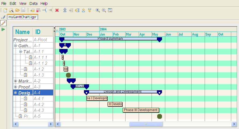Click the Move activity up icon
239x129 pixels.
click(x=83, y=10)
